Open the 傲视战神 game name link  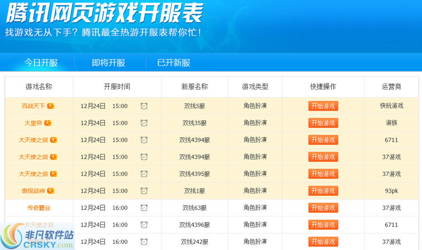point(34,191)
